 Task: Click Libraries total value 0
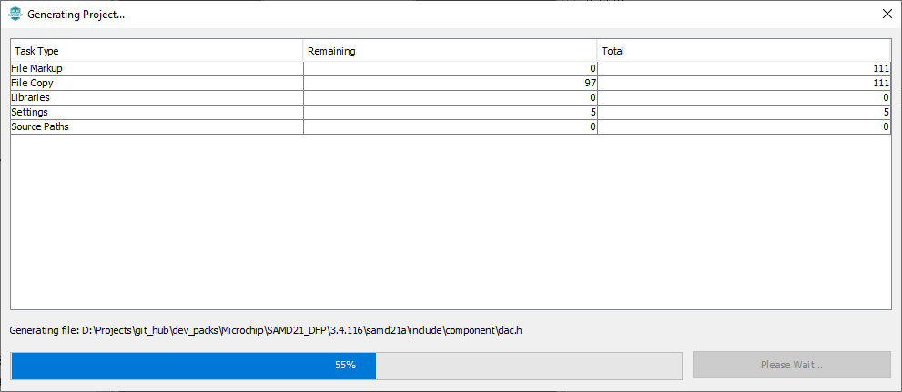(887, 97)
